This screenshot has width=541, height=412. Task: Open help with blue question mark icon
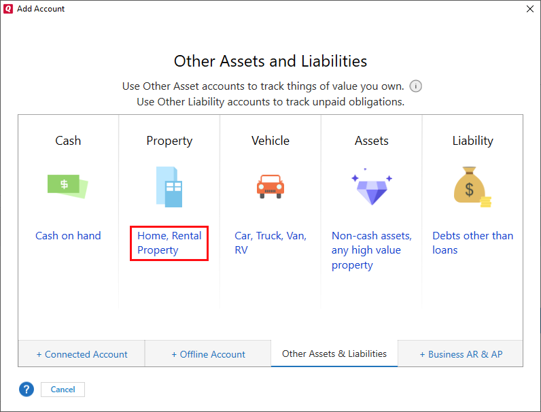(26, 390)
